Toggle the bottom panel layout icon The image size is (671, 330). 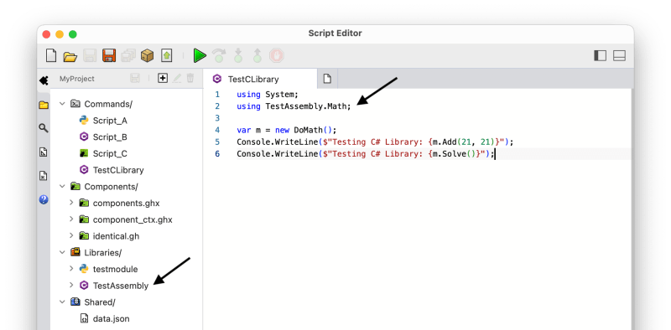(619, 55)
